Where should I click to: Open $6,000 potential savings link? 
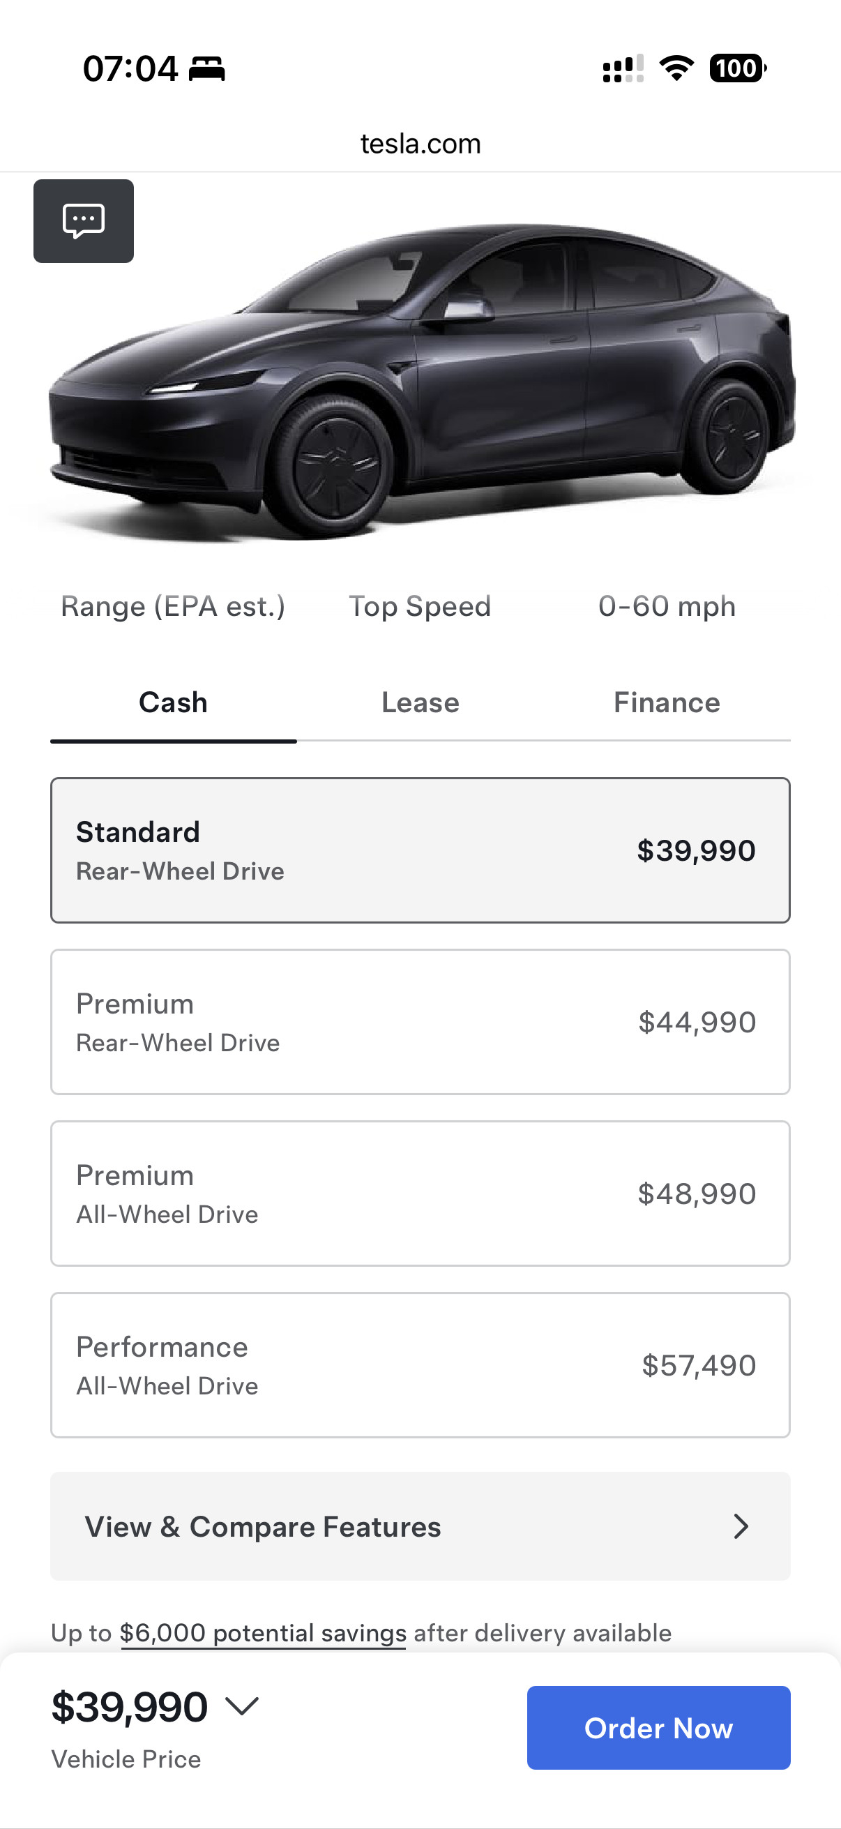(264, 1633)
